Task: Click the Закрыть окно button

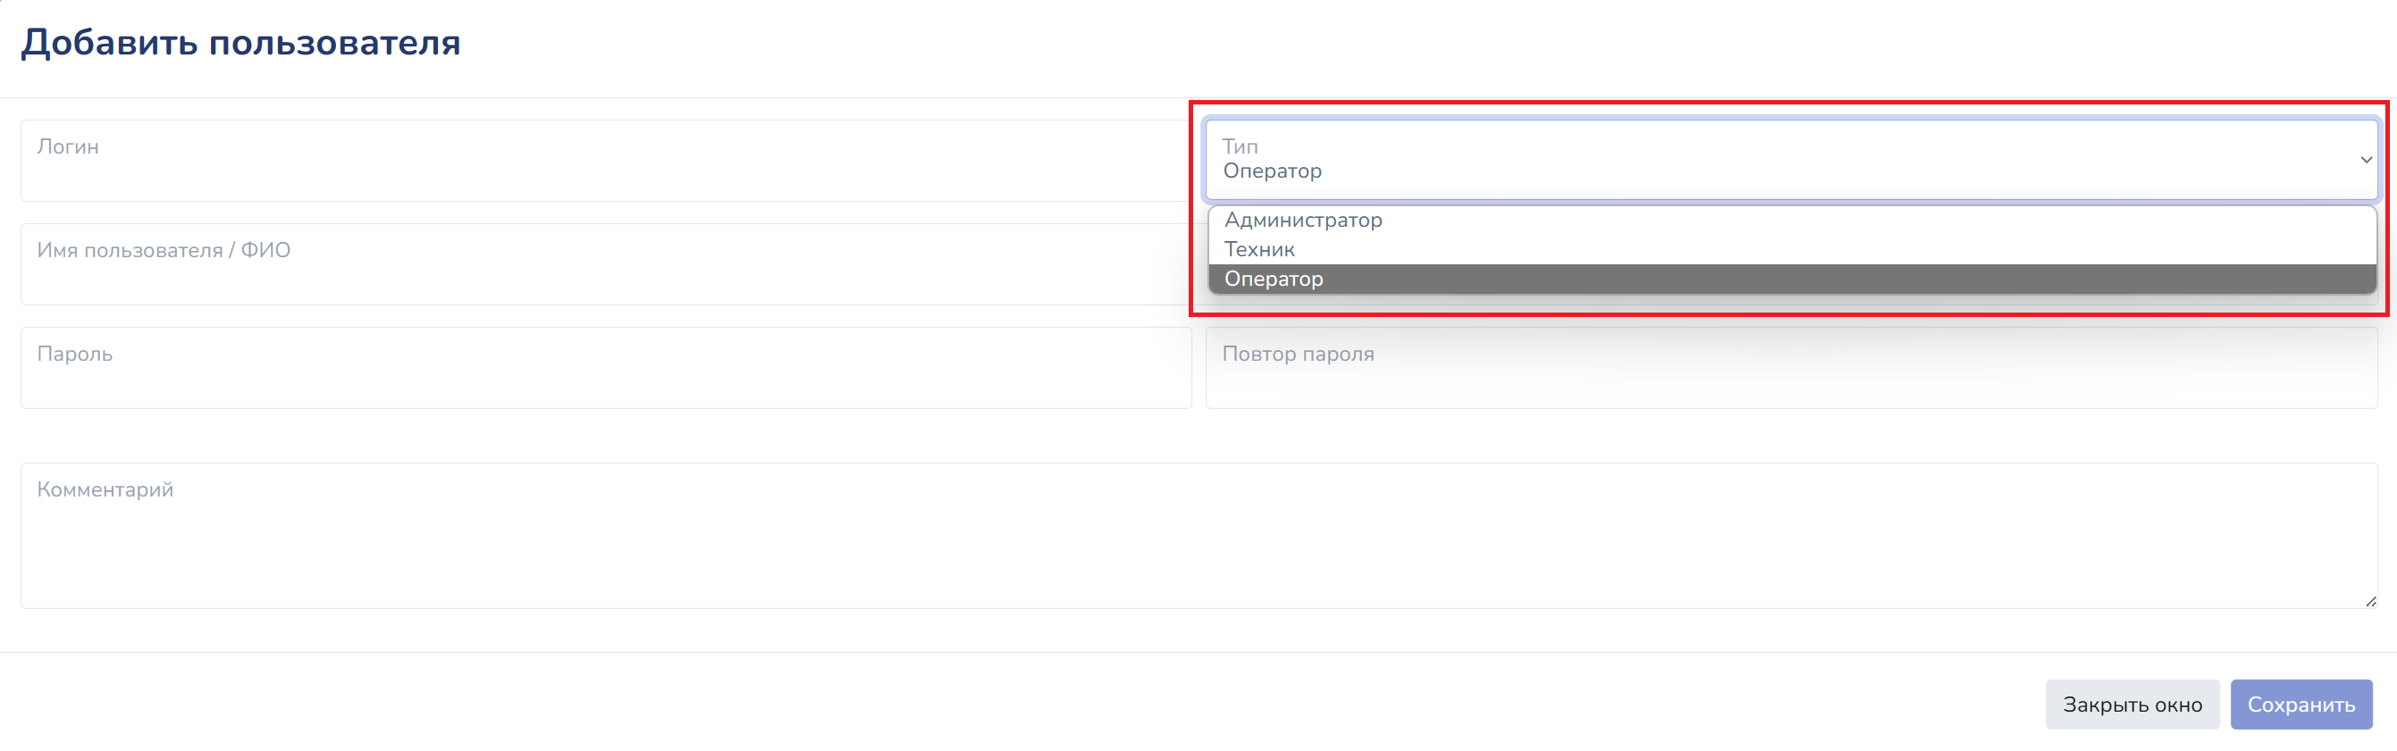Action: click(2132, 705)
